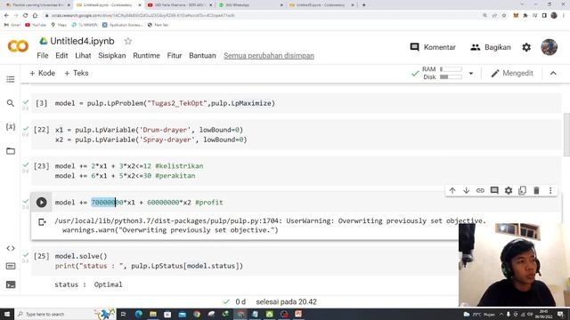Reload the browser page

[26, 15]
